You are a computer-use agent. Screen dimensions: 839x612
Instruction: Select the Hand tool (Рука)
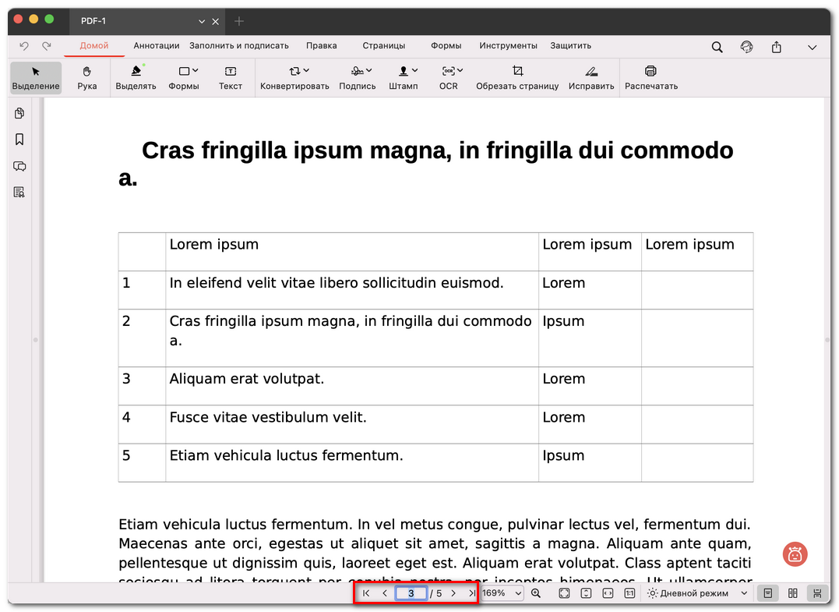[x=86, y=77]
